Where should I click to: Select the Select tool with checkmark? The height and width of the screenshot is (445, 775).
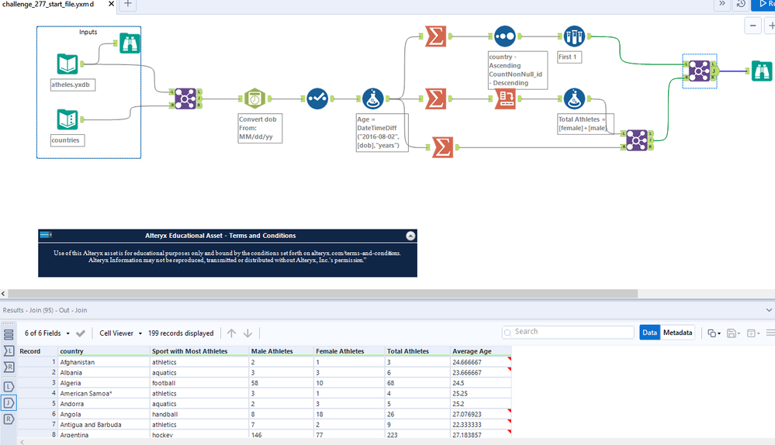coord(317,98)
